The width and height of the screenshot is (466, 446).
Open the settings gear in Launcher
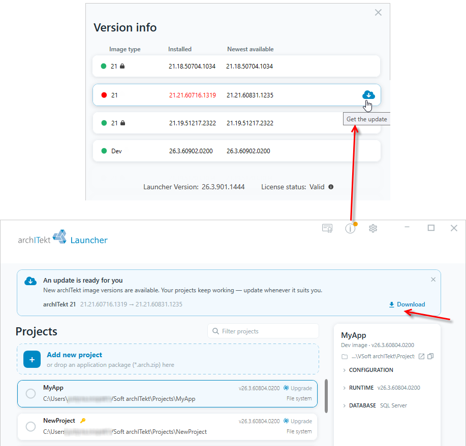[373, 228]
